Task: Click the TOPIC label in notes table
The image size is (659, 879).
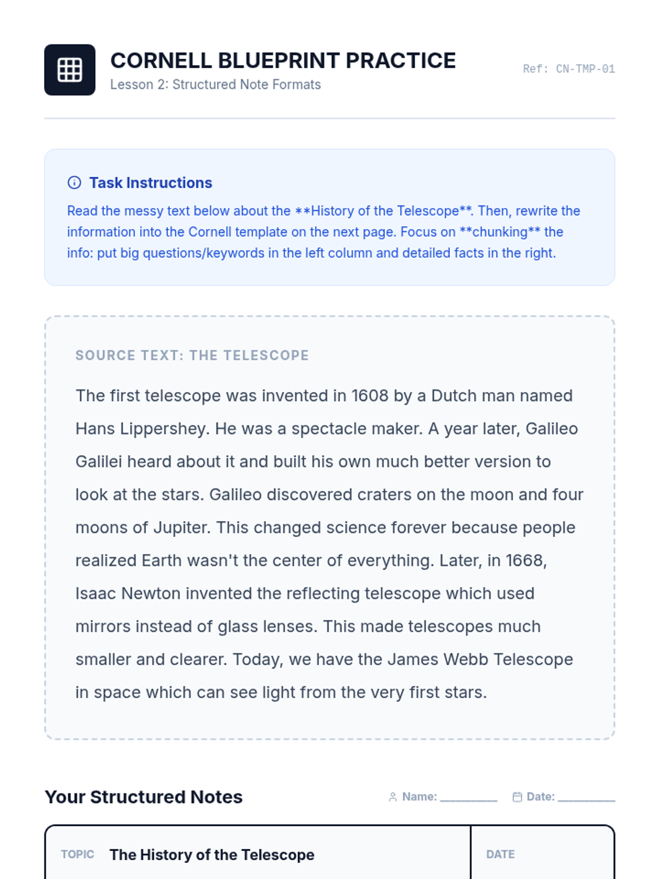Action: (x=77, y=854)
